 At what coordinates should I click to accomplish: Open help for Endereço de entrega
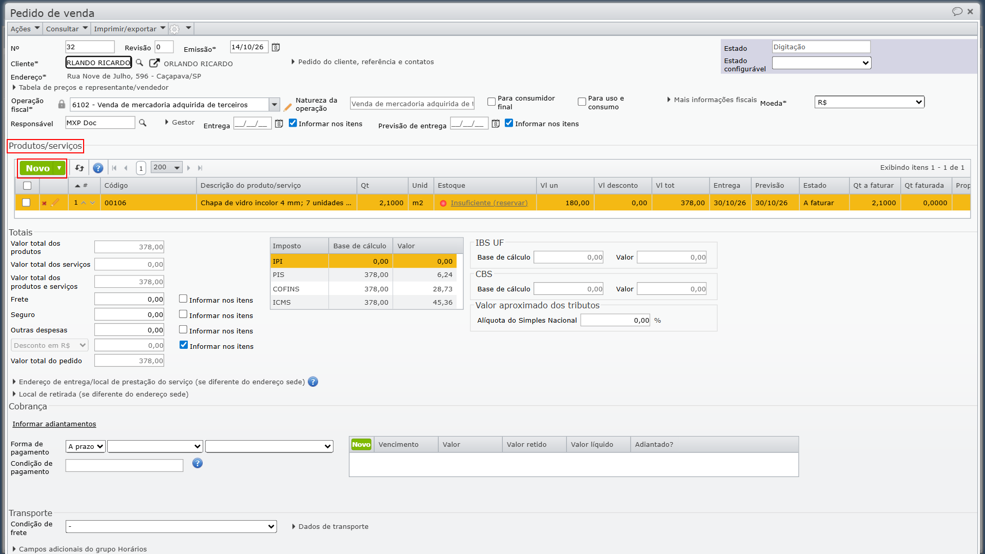tap(313, 382)
